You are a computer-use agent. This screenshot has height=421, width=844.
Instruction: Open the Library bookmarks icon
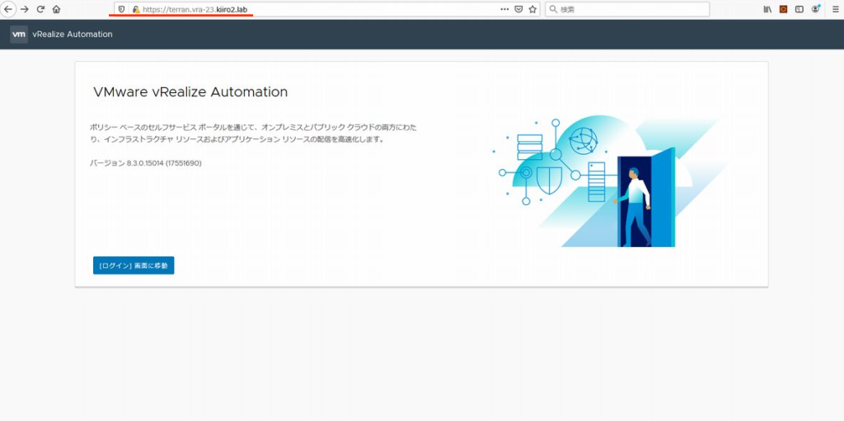point(767,9)
